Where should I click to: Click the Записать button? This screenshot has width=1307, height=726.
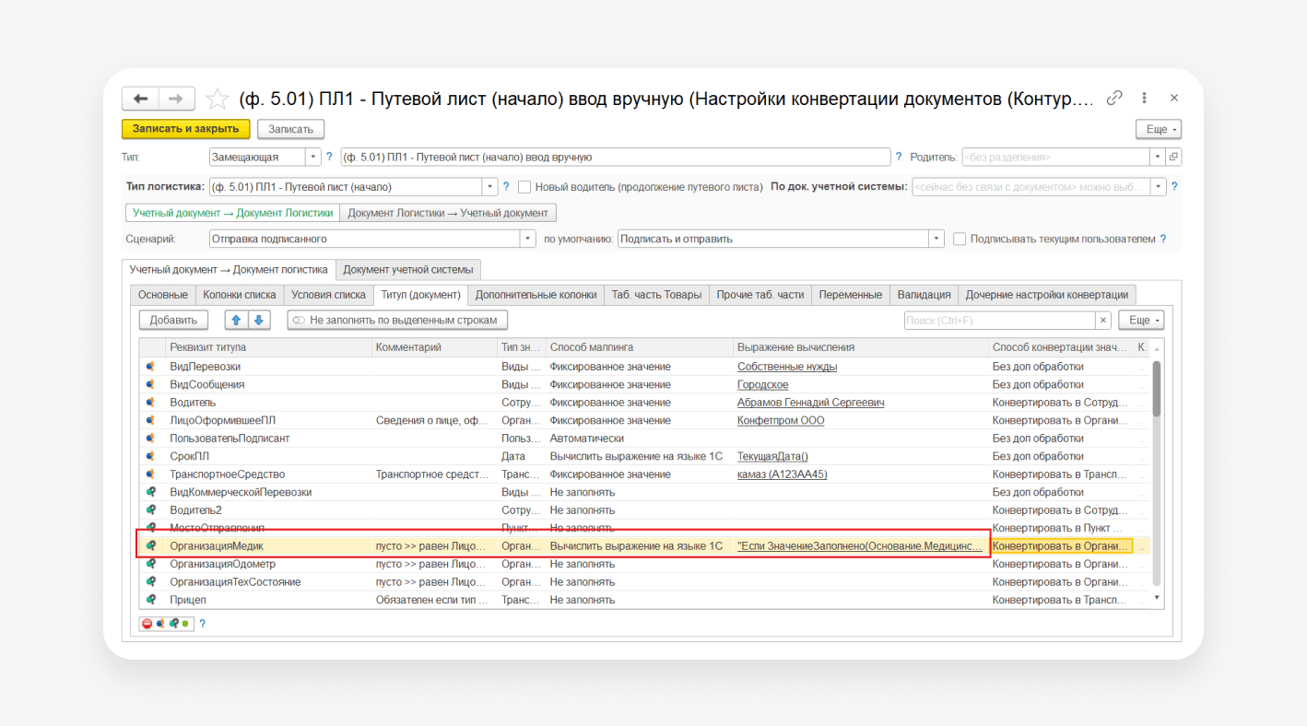291,129
